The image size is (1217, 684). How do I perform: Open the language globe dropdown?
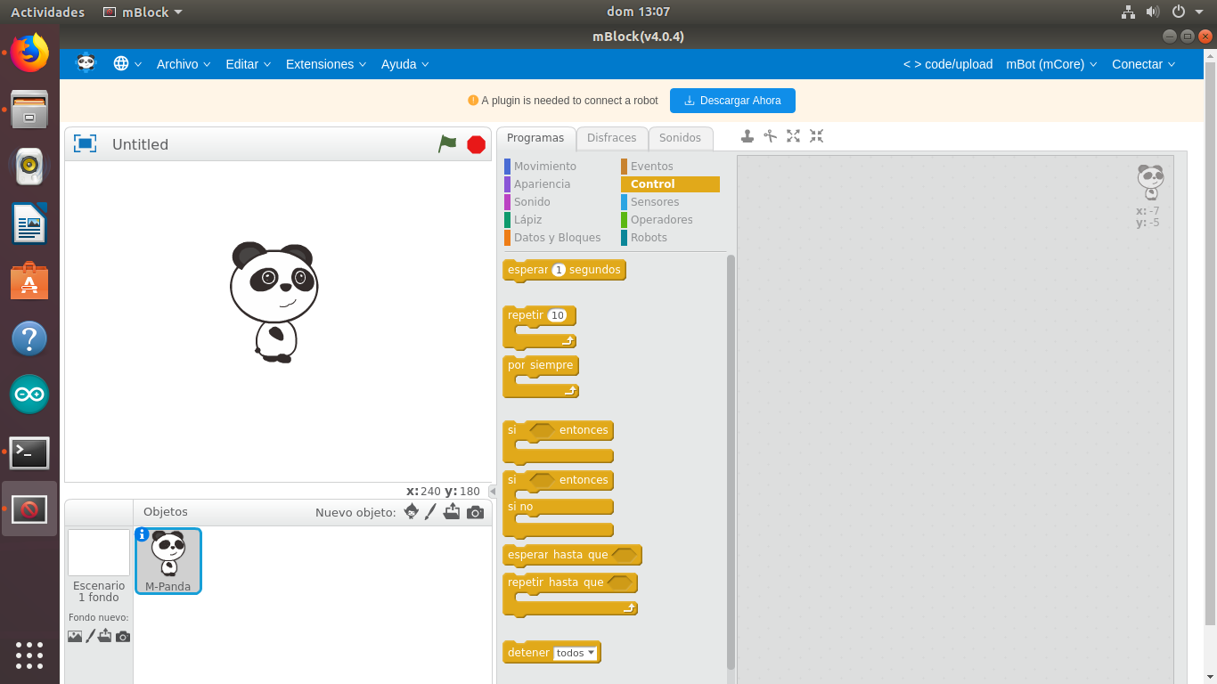coord(127,64)
